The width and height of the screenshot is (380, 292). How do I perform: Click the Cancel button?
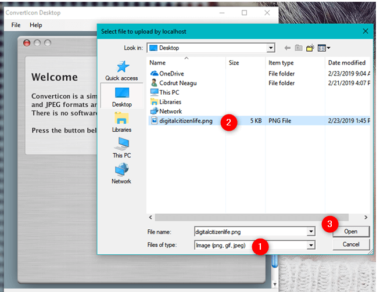pyautogui.click(x=350, y=244)
